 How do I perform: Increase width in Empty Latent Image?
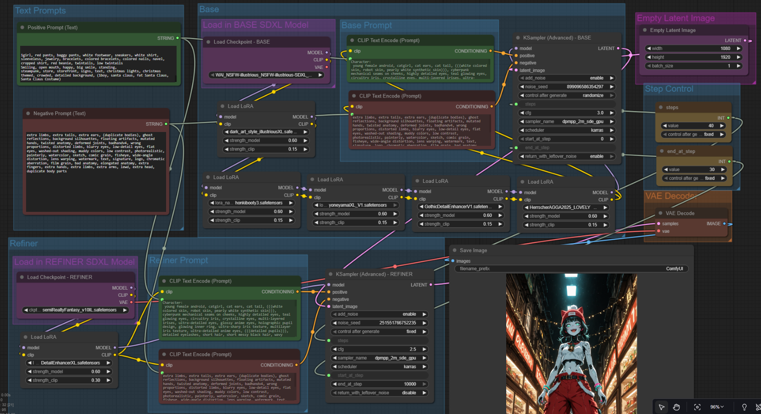739,48
